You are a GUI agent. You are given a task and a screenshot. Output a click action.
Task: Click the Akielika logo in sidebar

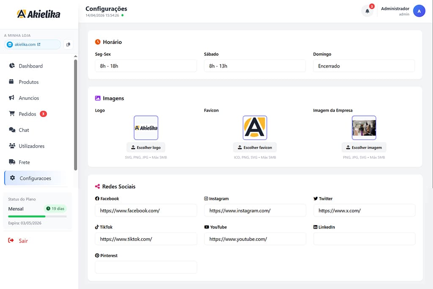pyautogui.click(x=38, y=14)
